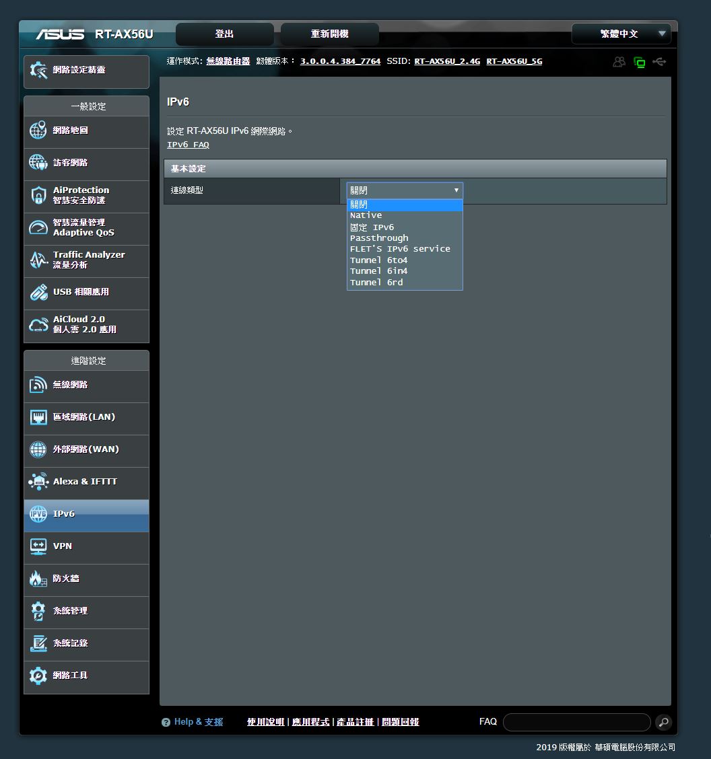Viewport: 711px width, 759px height.
Task: Click the 重新開機 reboot button
Action: click(x=329, y=34)
